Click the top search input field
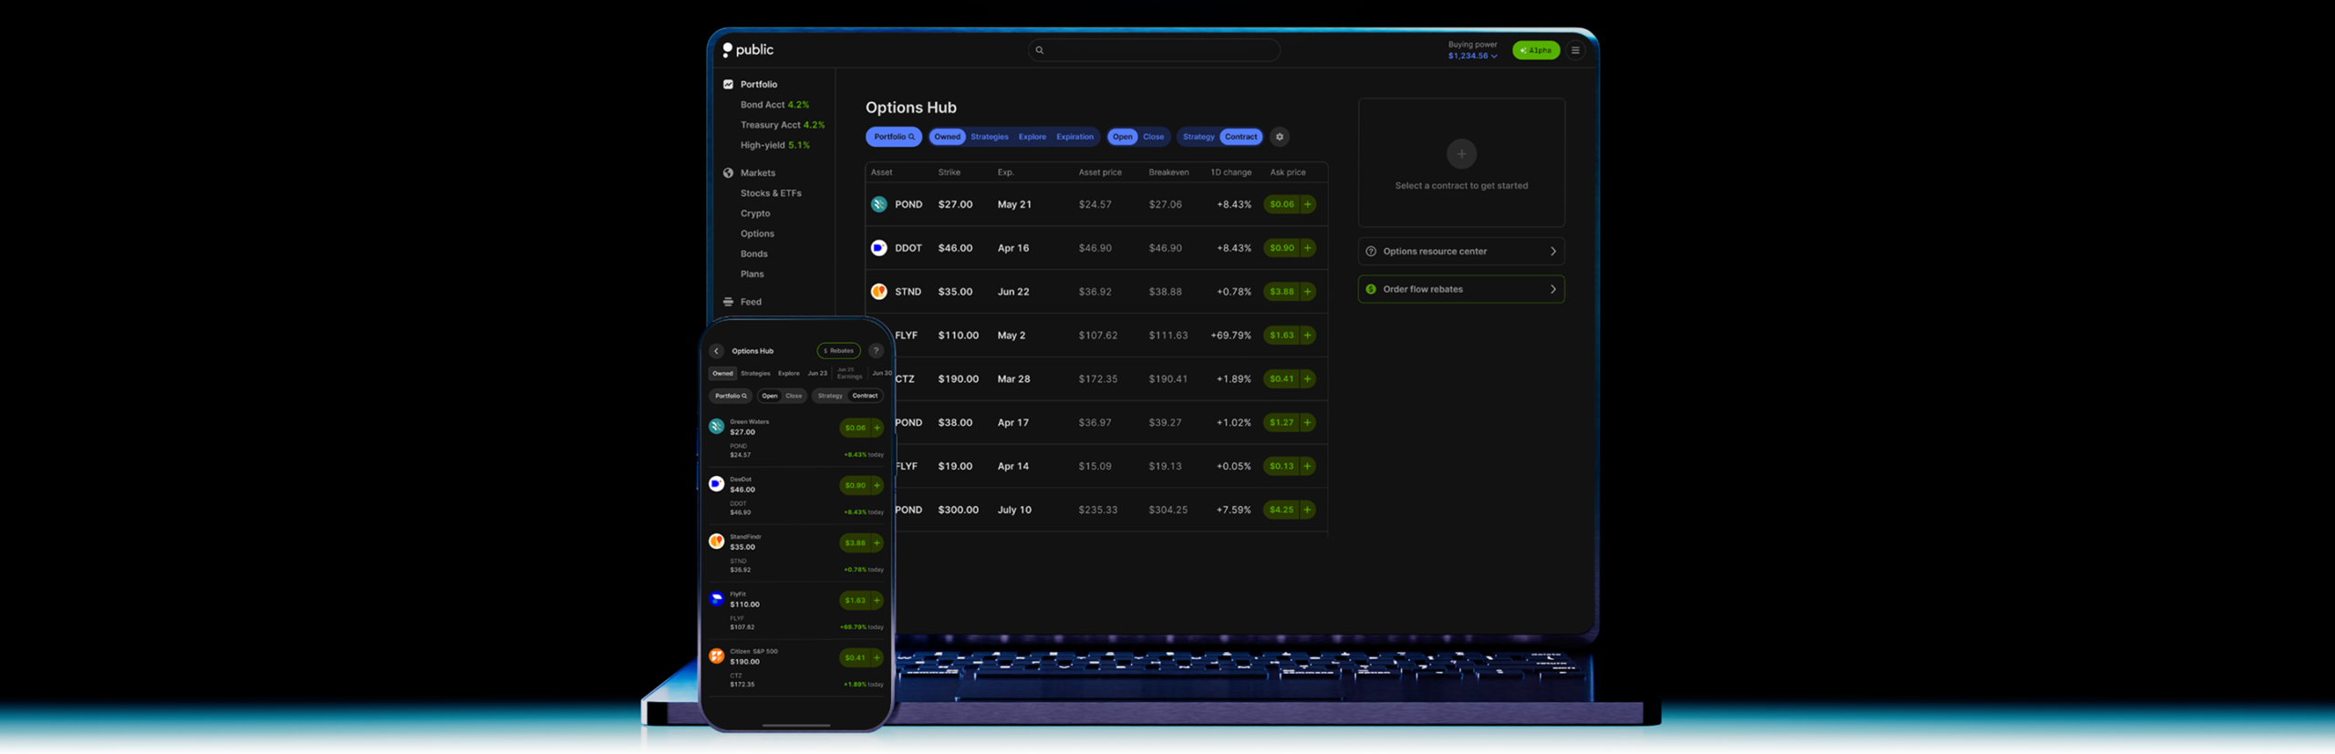The width and height of the screenshot is (2335, 754). point(1154,51)
